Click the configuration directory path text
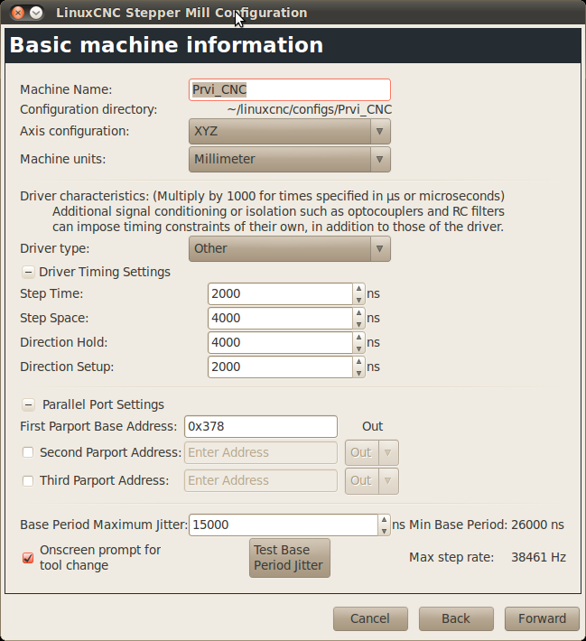This screenshot has height=641, width=586. pos(310,109)
